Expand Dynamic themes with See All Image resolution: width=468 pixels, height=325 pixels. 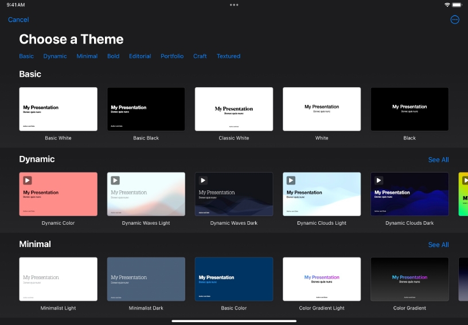coord(438,160)
